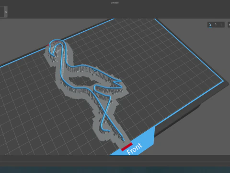230x173 pixels.
Task: Focus the dark input box beside magnifier
Action: pos(2,12)
